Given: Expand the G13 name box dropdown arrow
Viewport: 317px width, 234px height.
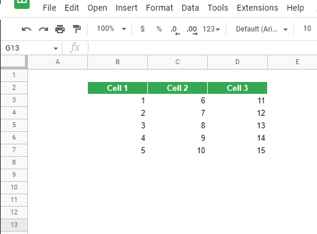Looking at the screenshot, I should (x=56, y=48).
